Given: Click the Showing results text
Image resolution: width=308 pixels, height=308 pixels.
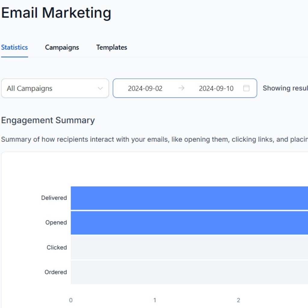Looking at the screenshot, I should 285,88.
